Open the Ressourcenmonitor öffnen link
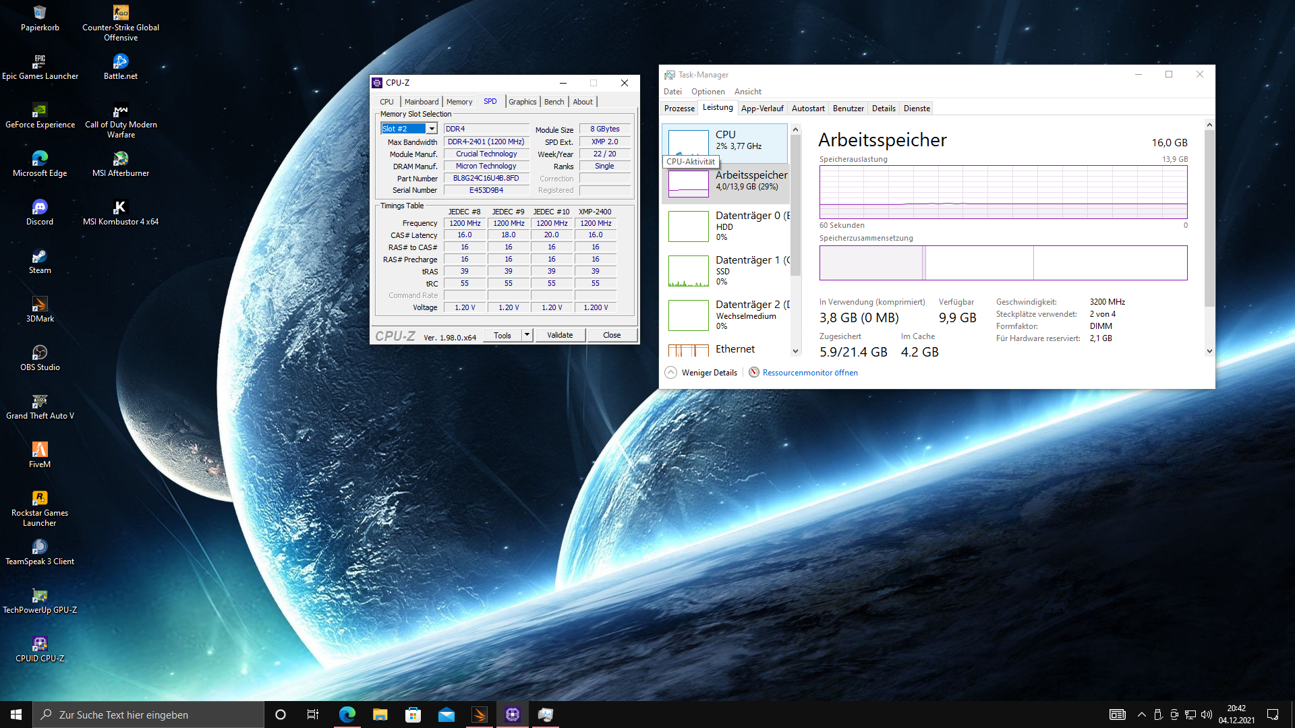1295x728 pixels. click(x=810, y=373)
